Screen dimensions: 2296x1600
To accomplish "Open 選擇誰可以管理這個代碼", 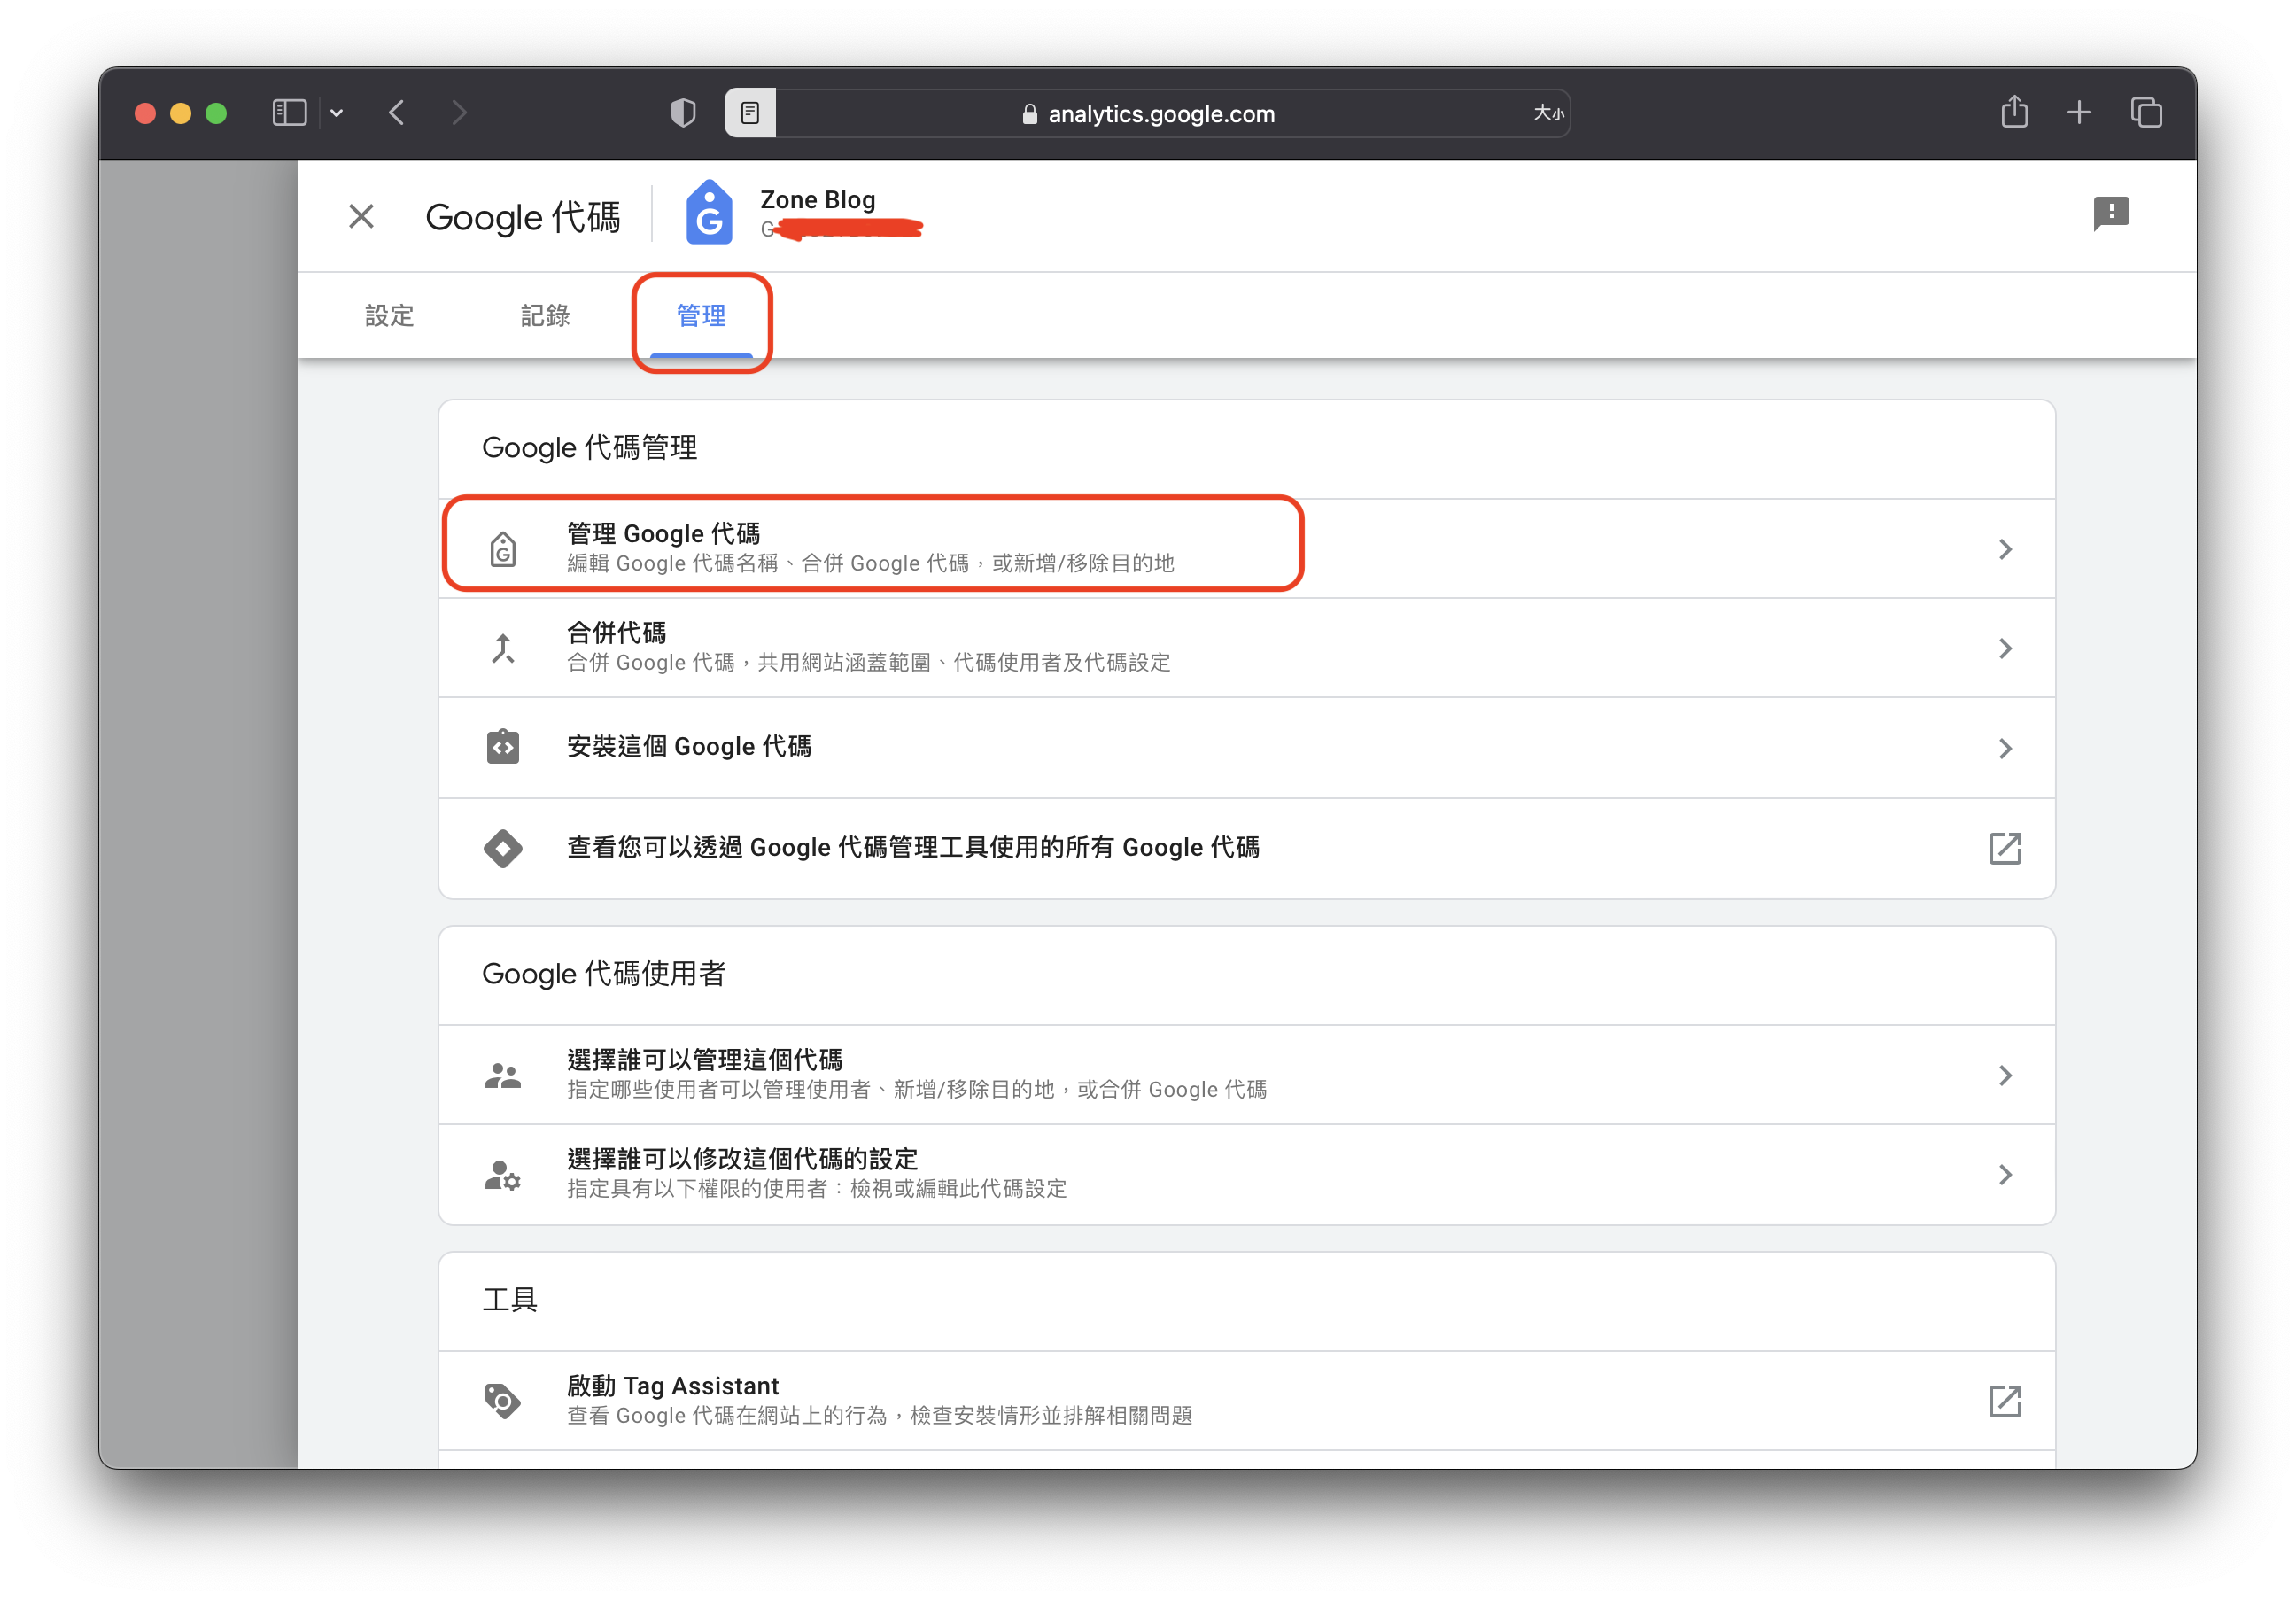I will point(1246,1075).
